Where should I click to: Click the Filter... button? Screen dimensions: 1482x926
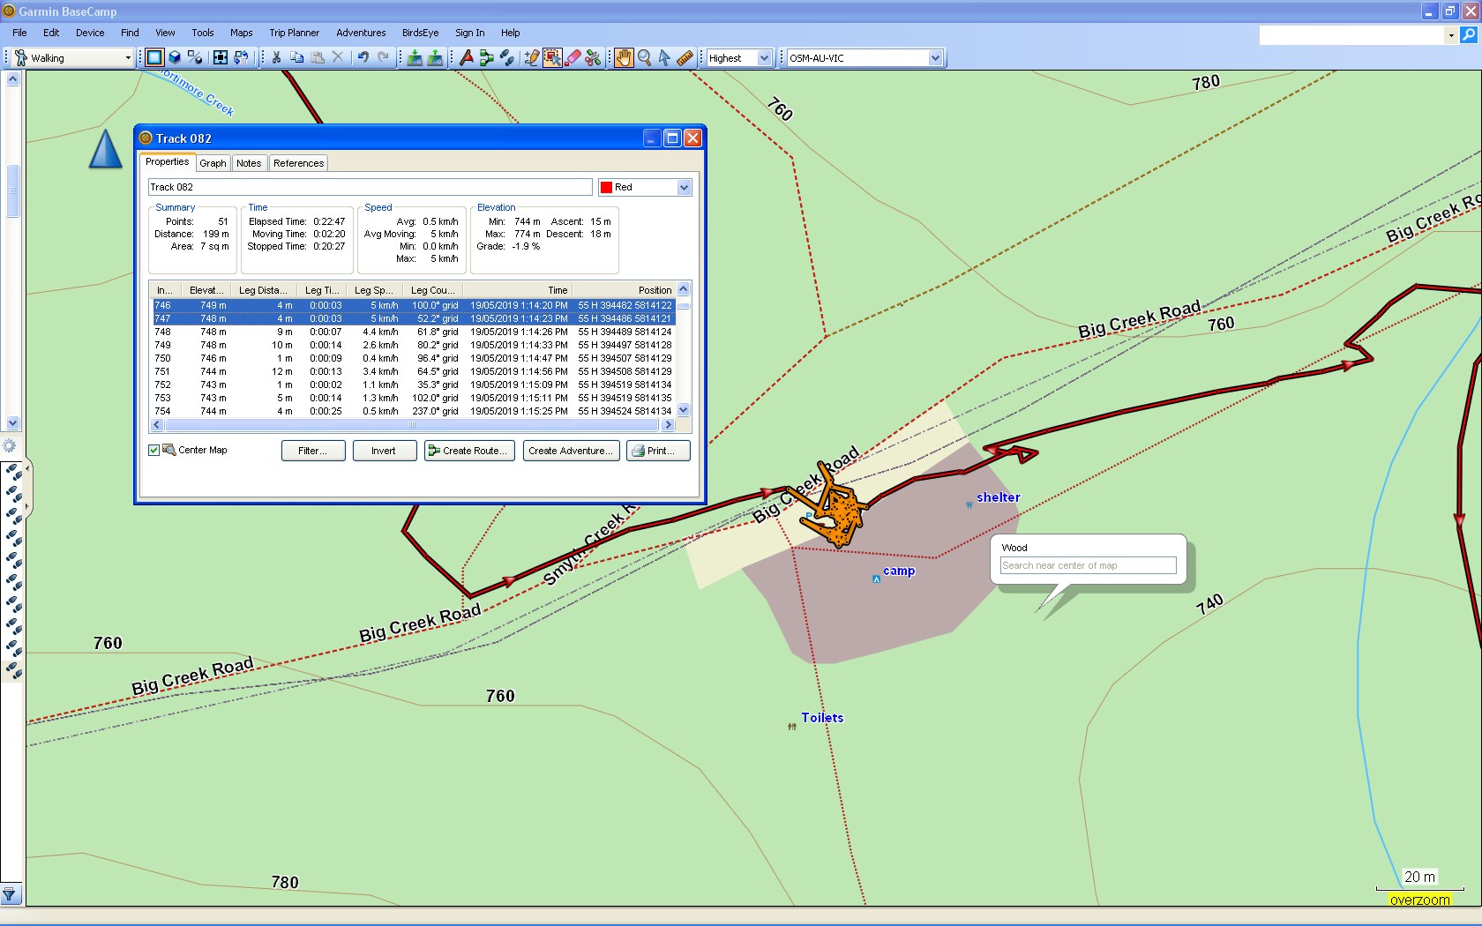tap(313, 451)
